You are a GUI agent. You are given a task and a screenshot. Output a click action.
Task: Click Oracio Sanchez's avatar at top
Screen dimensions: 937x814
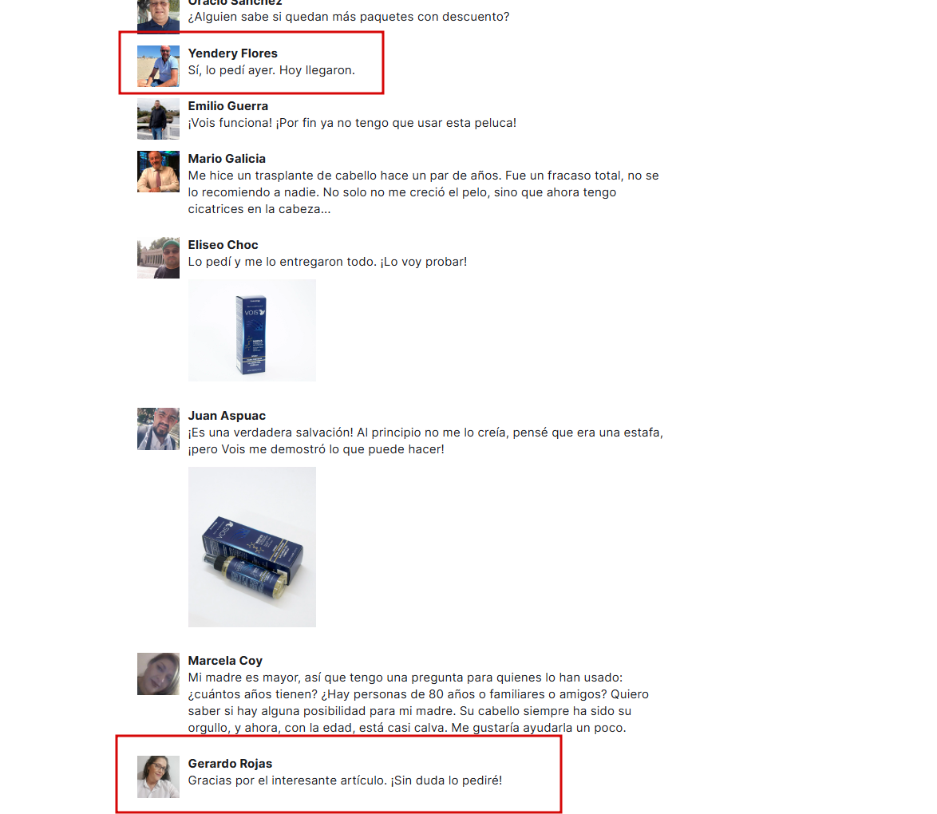(158, 17)
